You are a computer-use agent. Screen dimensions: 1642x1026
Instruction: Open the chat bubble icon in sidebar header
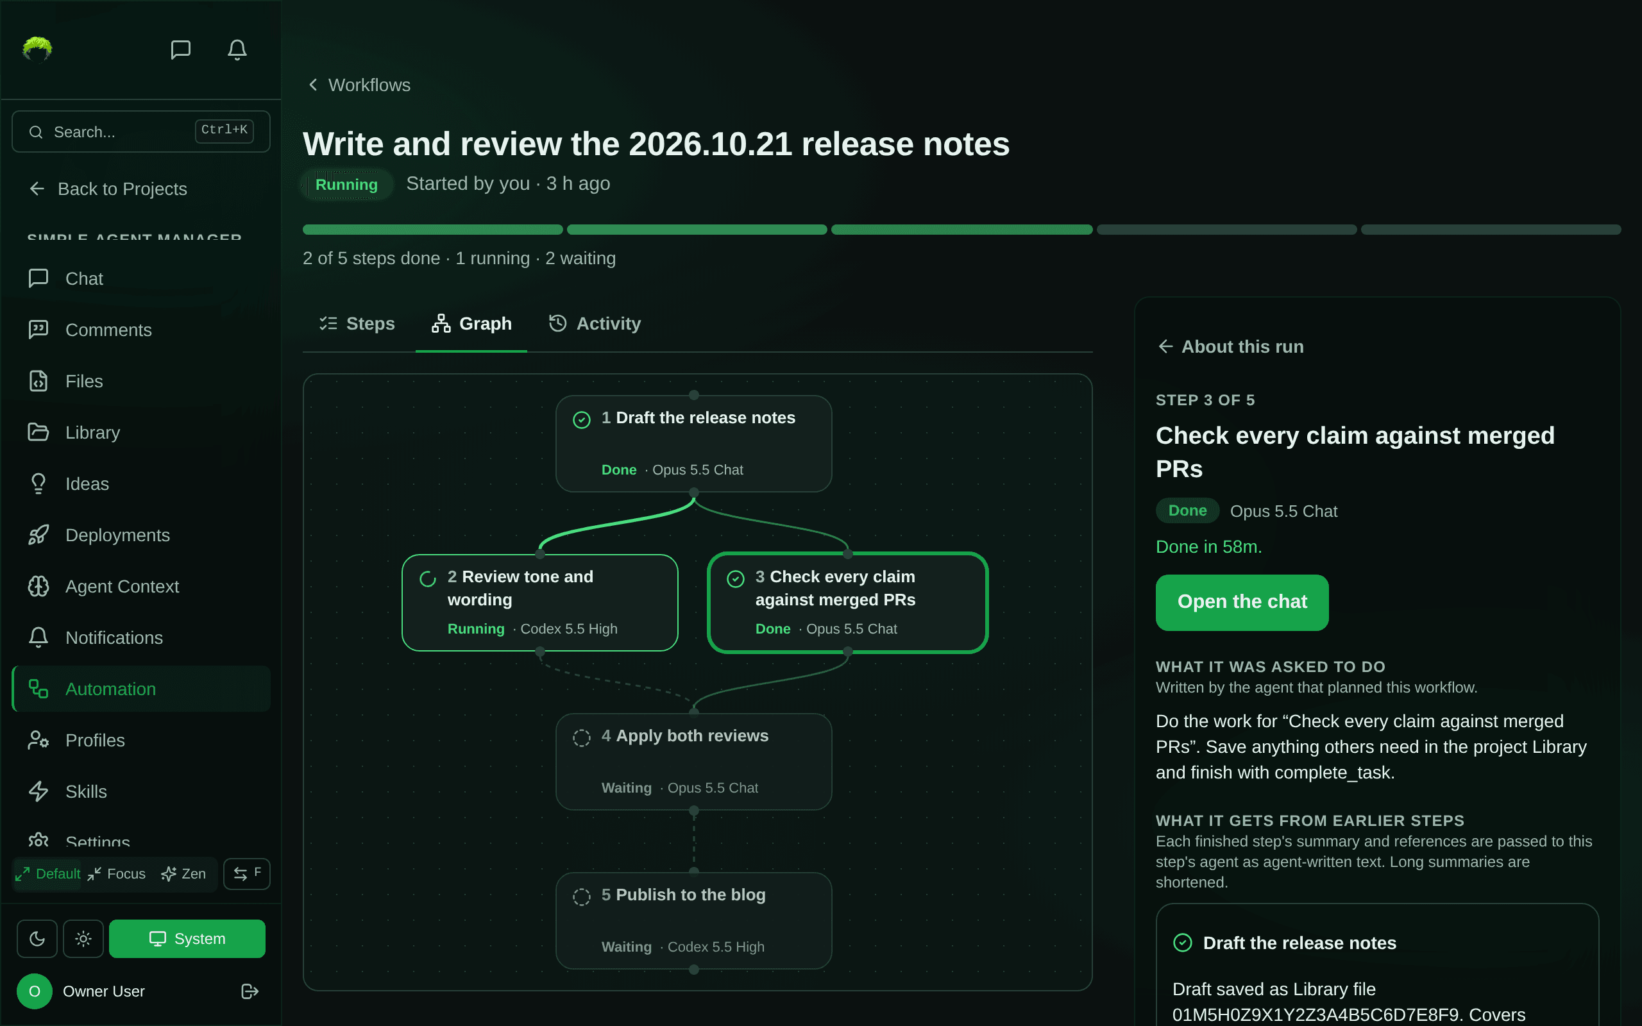[x=180, y=49]
